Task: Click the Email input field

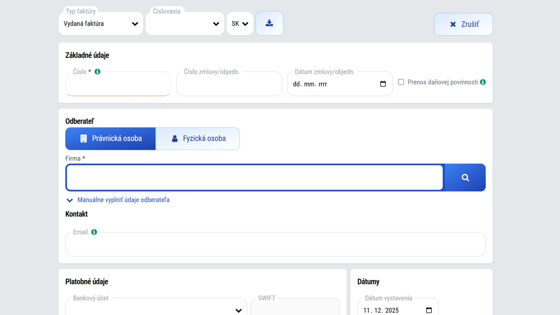Action: point(275,245)
